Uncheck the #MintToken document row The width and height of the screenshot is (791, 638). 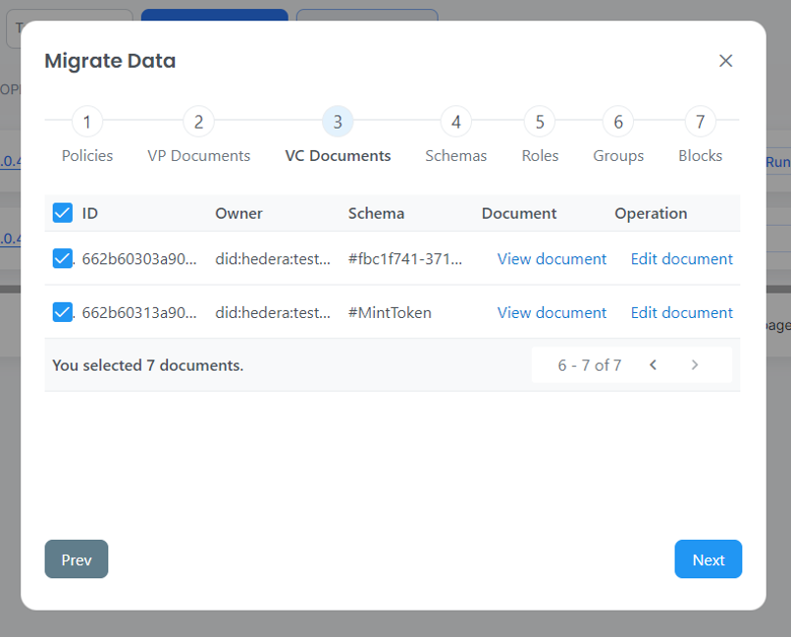tap(62, 312)
